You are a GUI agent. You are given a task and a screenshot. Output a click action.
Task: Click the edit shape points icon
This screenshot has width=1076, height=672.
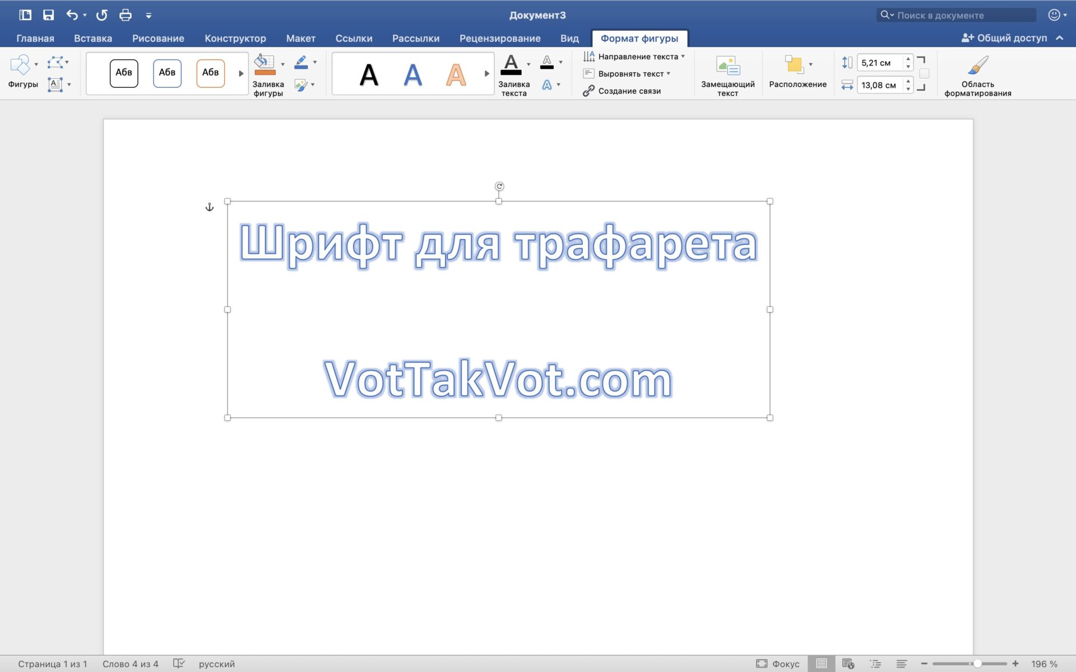[55, 62]
